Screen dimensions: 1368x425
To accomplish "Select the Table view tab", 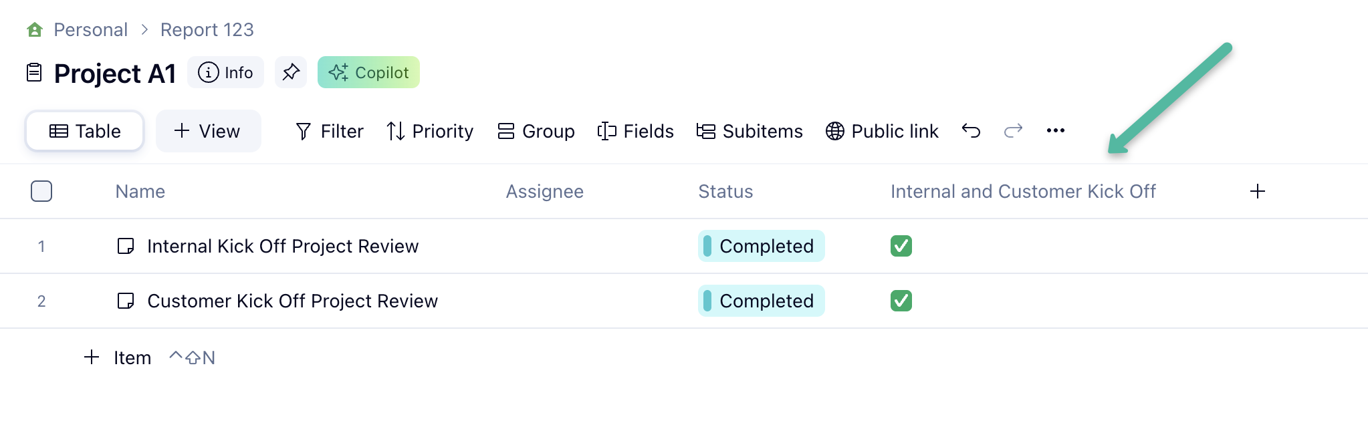I will pos(85,132).
